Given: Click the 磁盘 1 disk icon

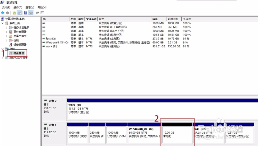Looking at the screenshot, I should tap(46, 124).
